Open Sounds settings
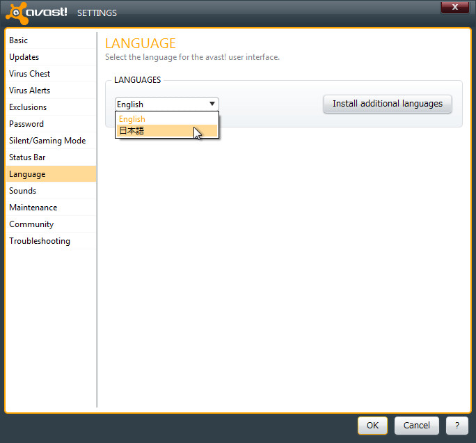The height and width of the screenshot is (443, 476). (51, 191)
